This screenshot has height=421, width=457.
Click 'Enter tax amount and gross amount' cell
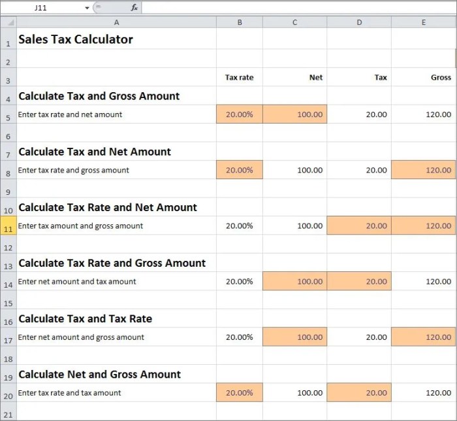pos(117,226)
